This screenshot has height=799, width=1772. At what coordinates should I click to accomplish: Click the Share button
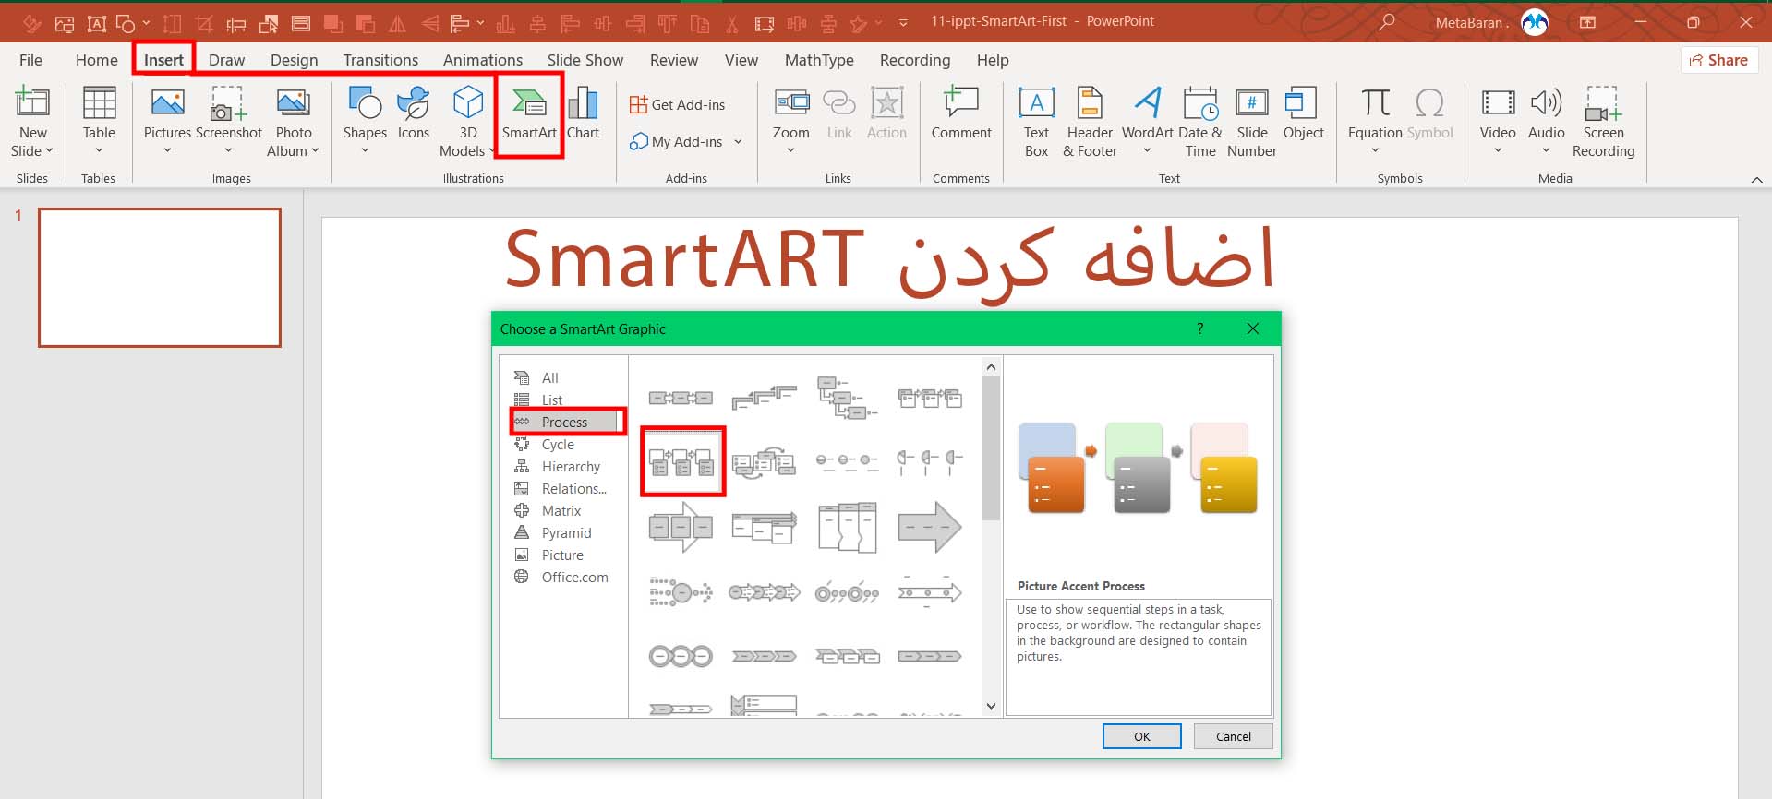click(x=1718, y=60)
